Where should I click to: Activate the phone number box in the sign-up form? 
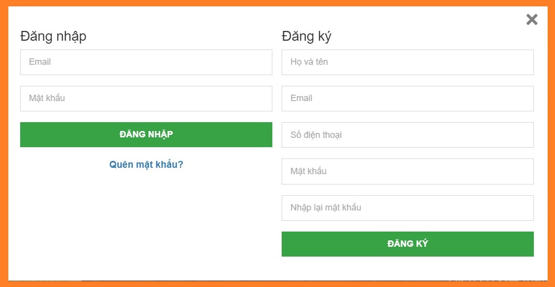point(408,135)
